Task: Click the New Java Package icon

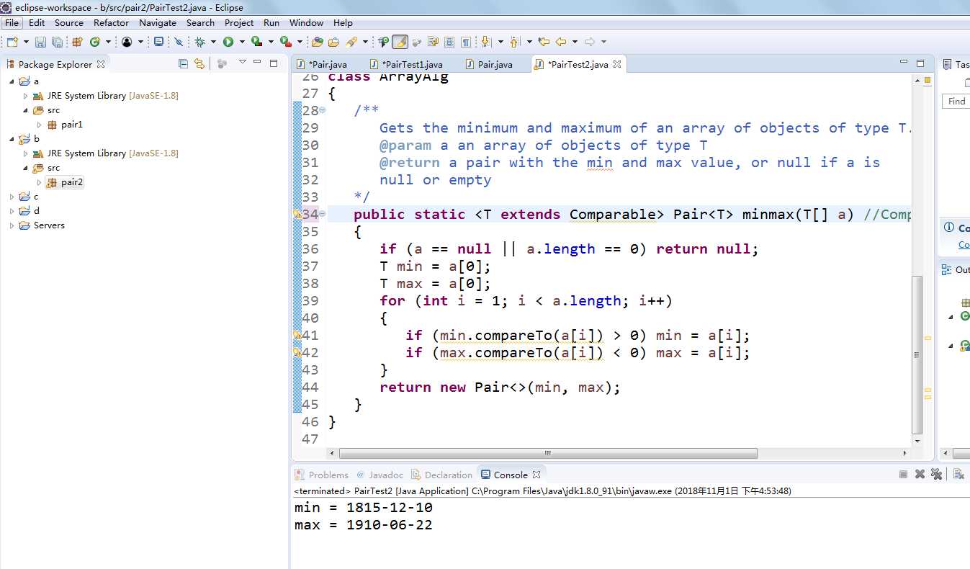Action: click(77, 42)
